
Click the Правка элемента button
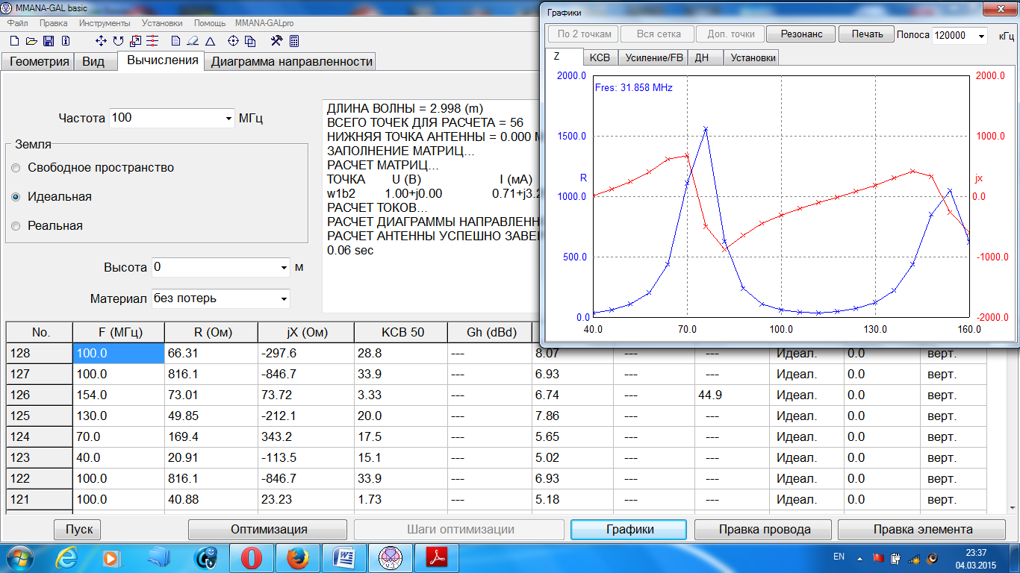(x=923, y=530)
